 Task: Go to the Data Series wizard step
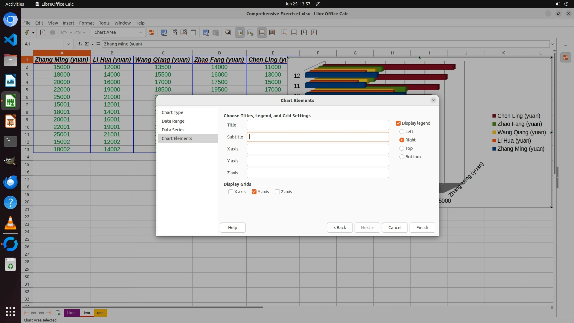click(173, 130)
